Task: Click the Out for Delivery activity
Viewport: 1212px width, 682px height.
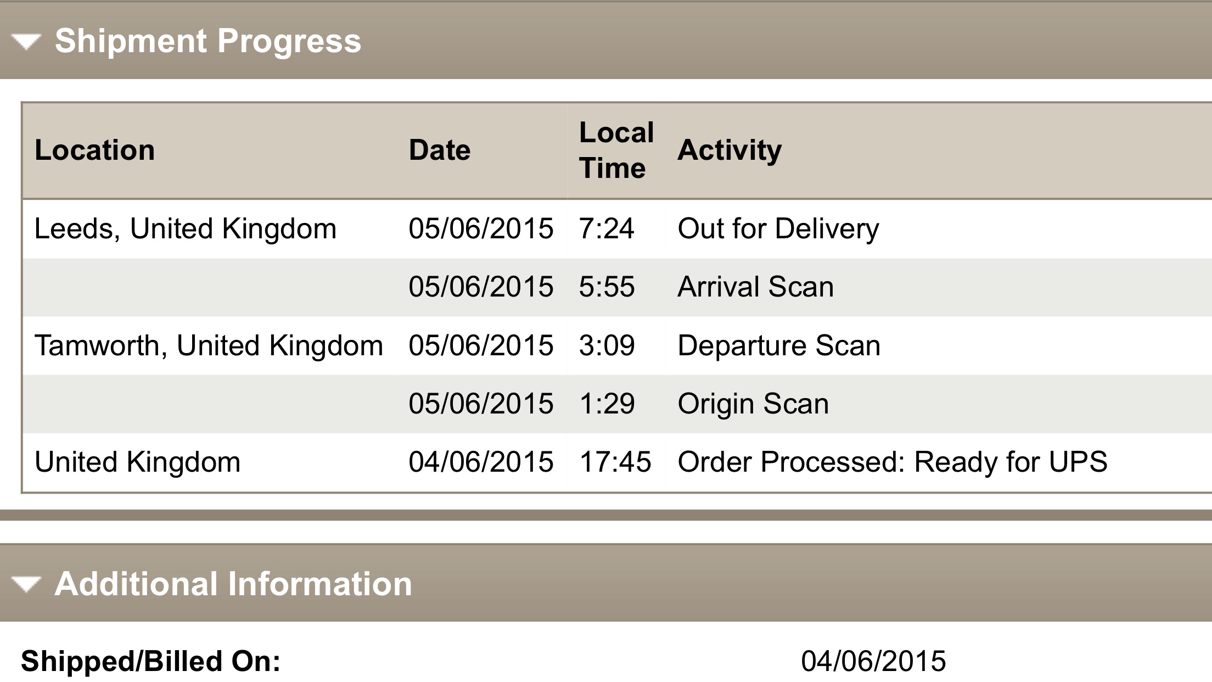Action: pos(778,228)
